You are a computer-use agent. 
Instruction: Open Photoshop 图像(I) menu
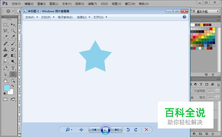[x=41, y=4]
